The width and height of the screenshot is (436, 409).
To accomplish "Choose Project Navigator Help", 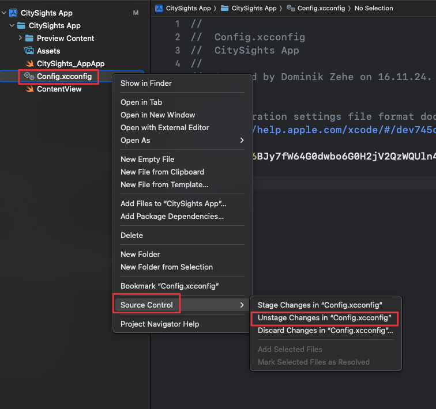I will pyautogui.click(x=182, y=324).
